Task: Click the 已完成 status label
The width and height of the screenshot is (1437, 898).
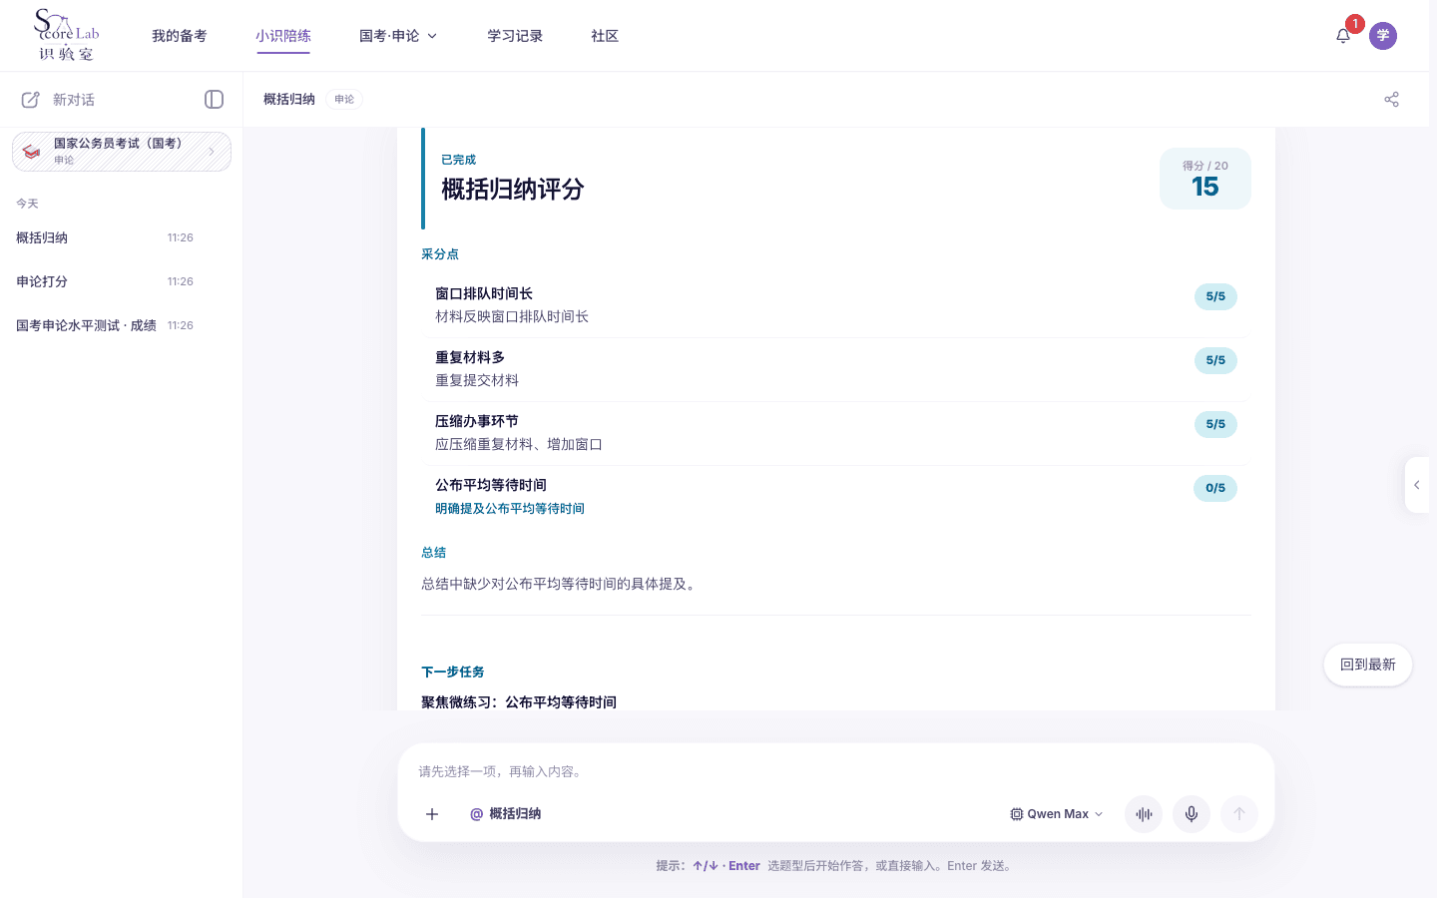Action: click(x=459, y=160)
